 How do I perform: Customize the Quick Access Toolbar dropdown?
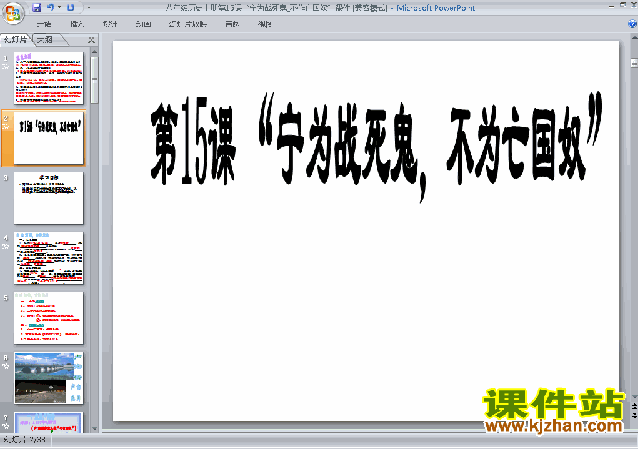89,7
